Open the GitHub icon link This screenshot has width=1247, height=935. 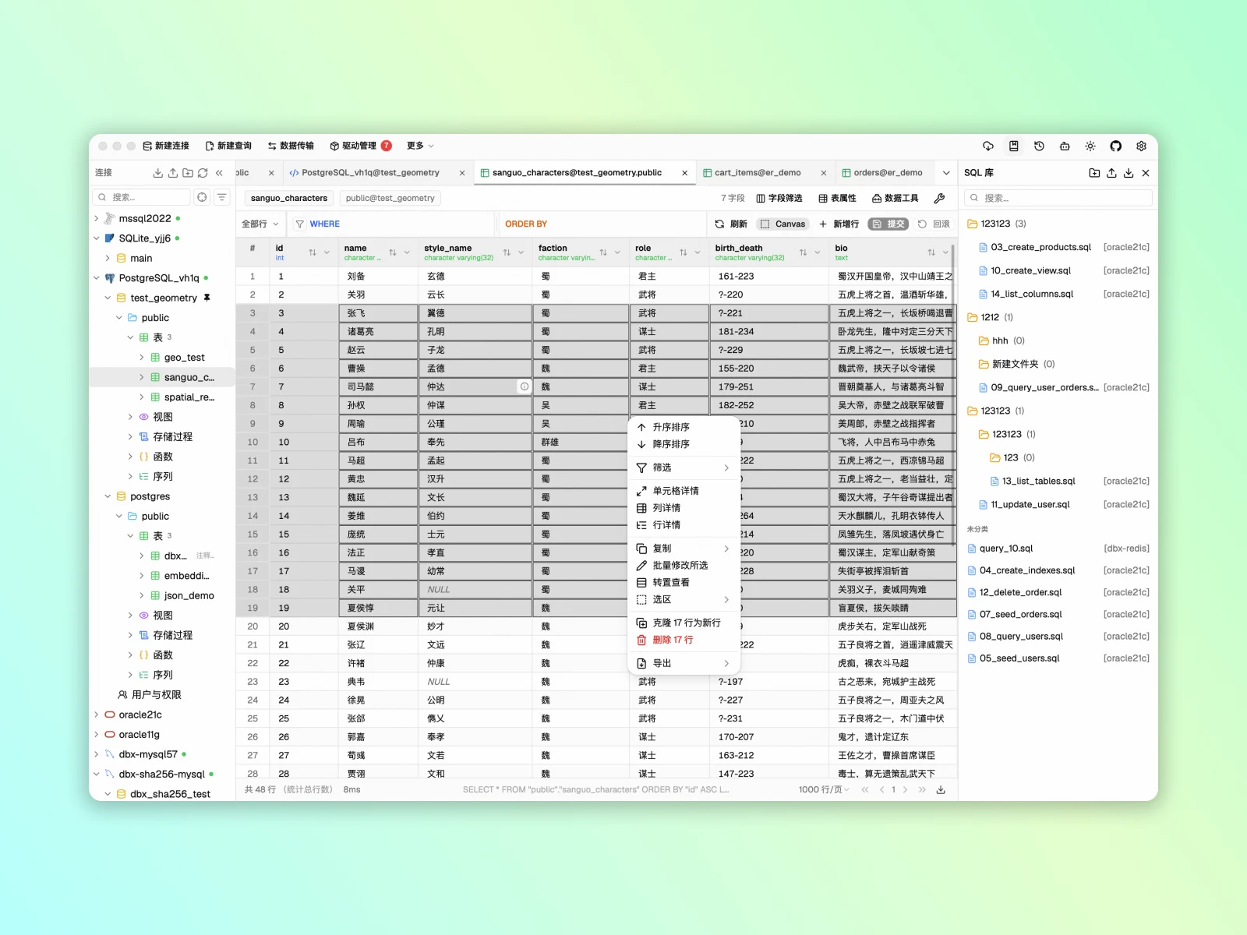pos(1116,146)
